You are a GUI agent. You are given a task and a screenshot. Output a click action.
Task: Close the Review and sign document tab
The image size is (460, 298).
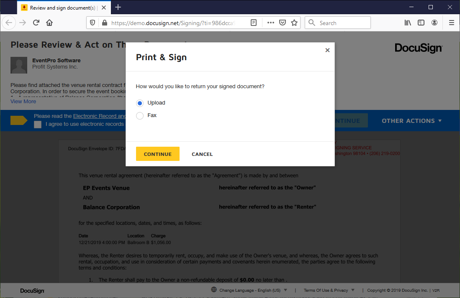pyautogui.click(x=104, y=8)
